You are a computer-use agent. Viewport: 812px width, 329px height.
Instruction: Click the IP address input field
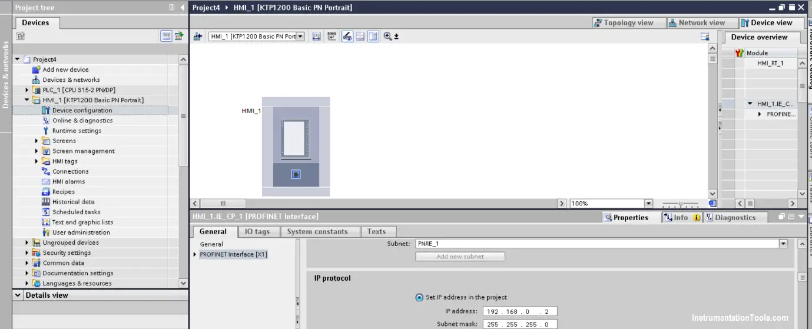pyautogui.click(x=520, y=311)
